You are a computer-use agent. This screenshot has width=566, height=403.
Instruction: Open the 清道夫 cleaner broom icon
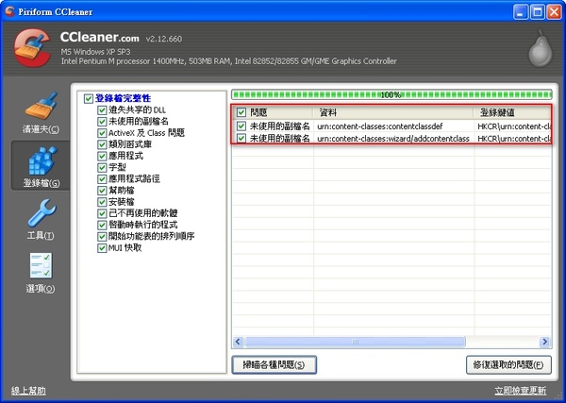pos(41,106)
